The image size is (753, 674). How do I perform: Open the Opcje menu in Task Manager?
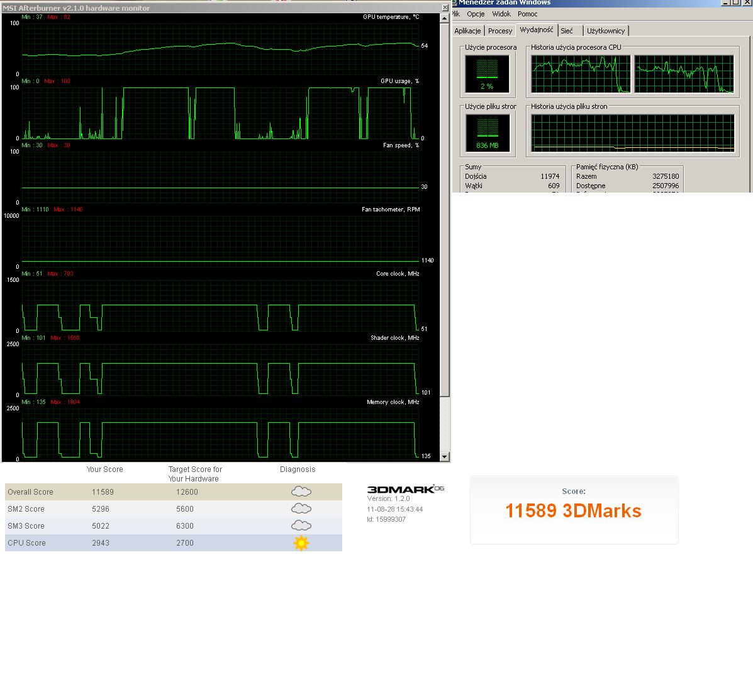tap(476, 14)
